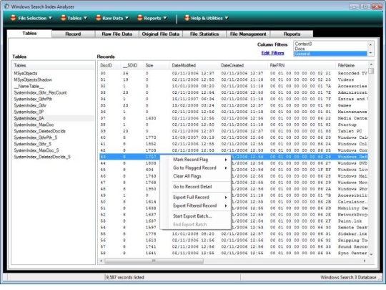The width and height of the screenshot is (386, 290).
Task: Expand the Export Filtered Record submenu arrow
Action: [226, 206]
